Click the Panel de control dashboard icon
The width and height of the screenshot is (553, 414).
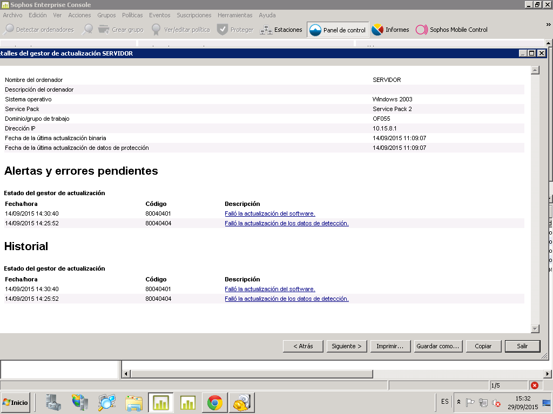tap(315, 30)
